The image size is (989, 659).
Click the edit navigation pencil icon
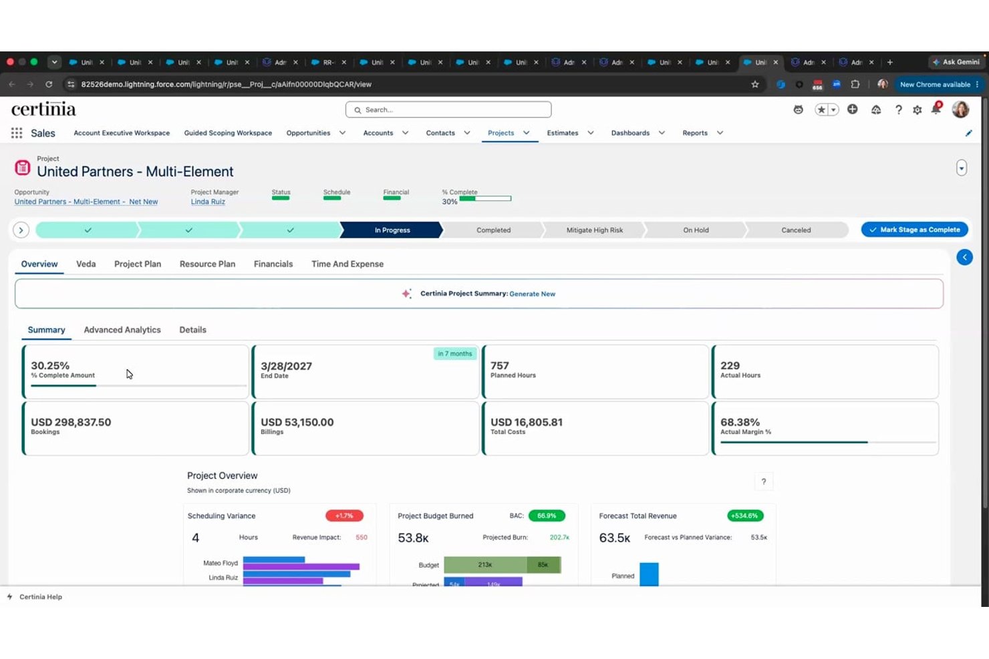[968, 133]
